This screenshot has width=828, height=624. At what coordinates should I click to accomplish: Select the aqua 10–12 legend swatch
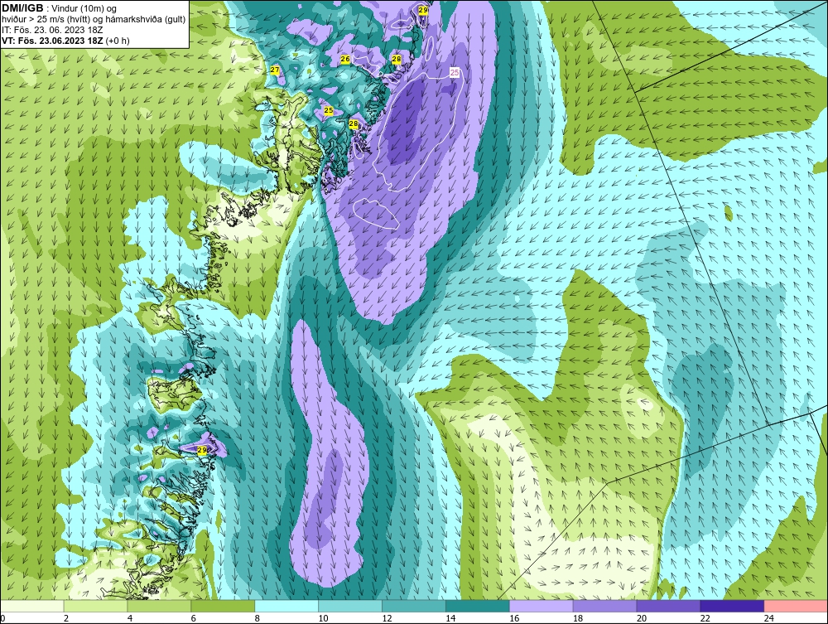tap(350, 606)
